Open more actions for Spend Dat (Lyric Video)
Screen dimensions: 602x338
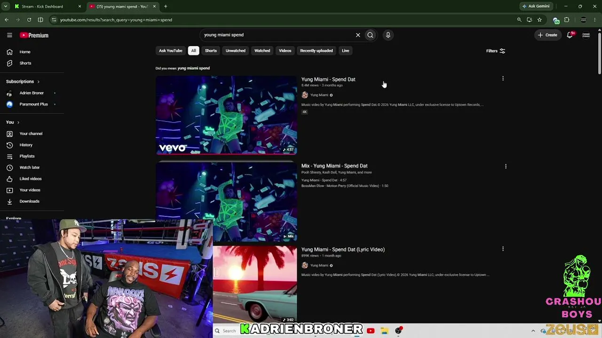(x=503, y=249)
